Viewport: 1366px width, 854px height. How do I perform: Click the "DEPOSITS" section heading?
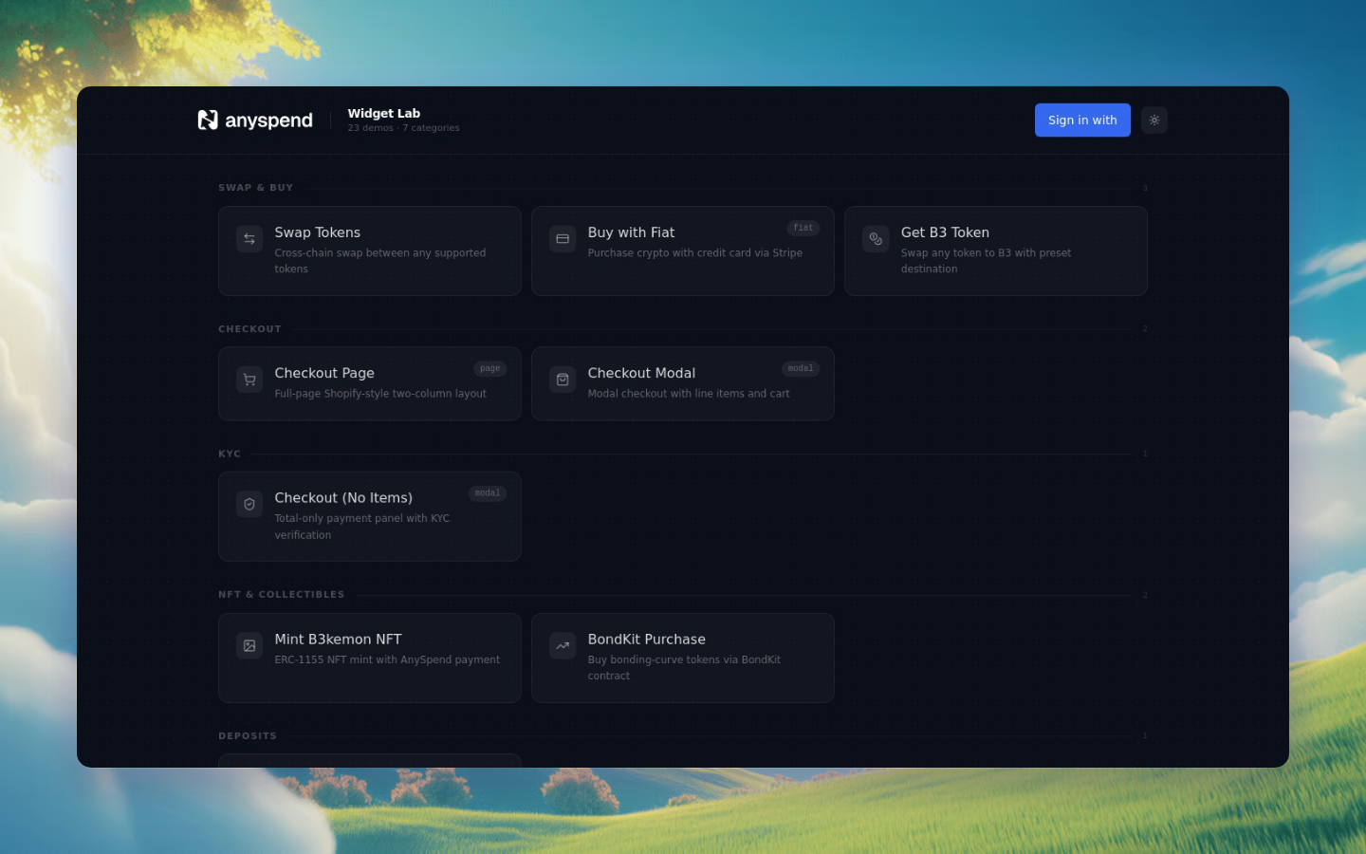[x=248, y=736]
